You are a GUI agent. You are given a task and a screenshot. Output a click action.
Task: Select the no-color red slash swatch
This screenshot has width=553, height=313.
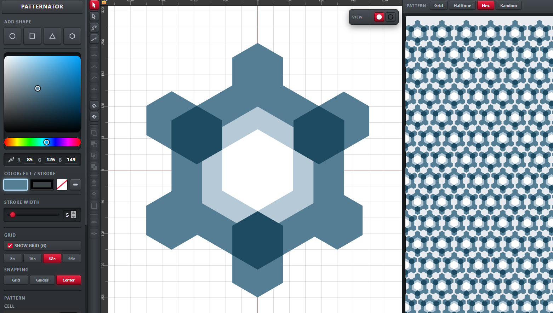tap(62, 185)
